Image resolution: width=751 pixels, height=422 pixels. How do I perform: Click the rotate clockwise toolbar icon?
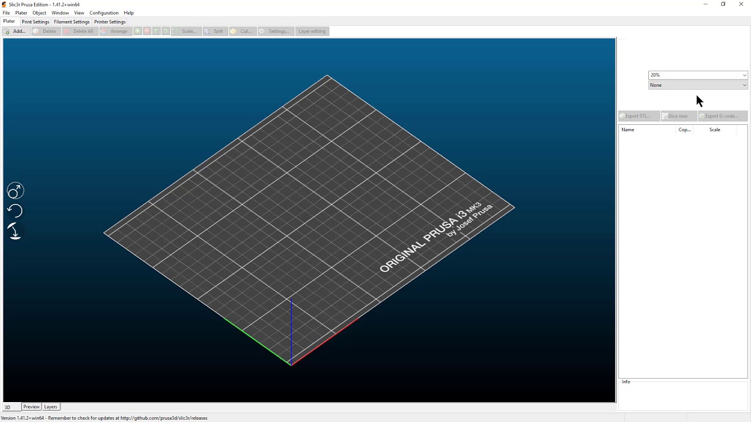pos(166,31)
